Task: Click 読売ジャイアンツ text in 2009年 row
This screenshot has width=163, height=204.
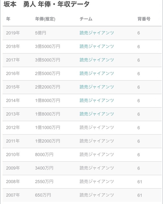Action: tap(97, 168)
